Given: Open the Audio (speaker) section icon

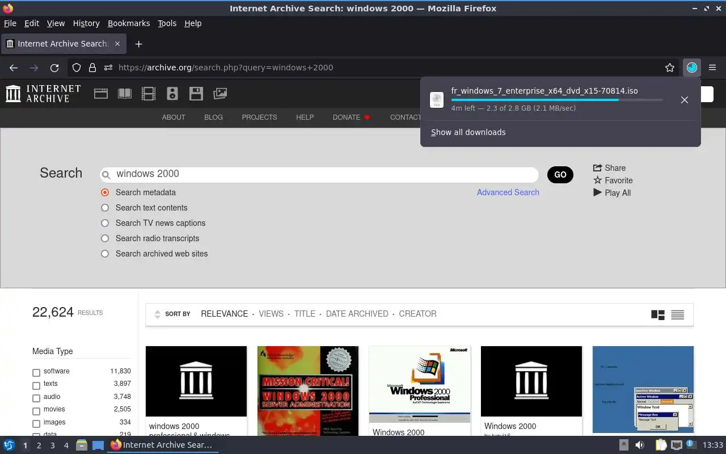Looking at the screenshot, I should coord(172,94).
